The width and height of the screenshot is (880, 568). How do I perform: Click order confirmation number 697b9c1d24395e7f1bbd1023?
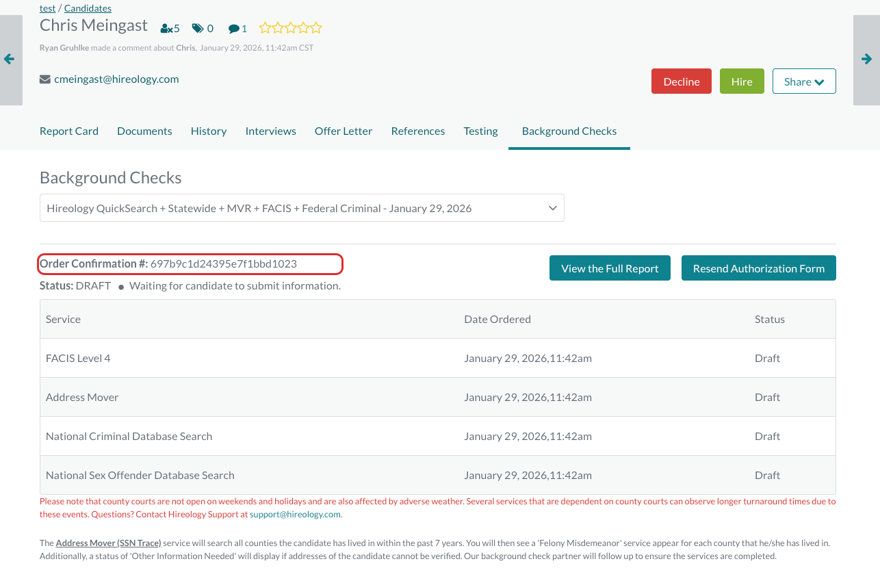[224, 263]
